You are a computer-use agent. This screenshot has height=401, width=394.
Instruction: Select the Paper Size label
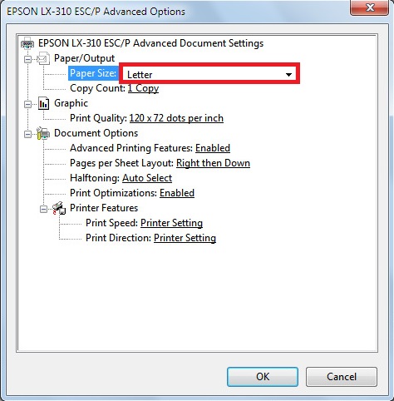click(x=93, y=73)
